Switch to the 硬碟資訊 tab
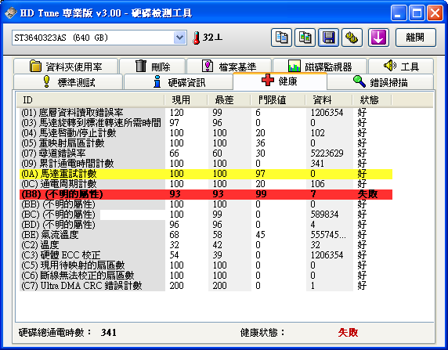The width and height of the screenshot is (448, 350). [x=179, y=82]
